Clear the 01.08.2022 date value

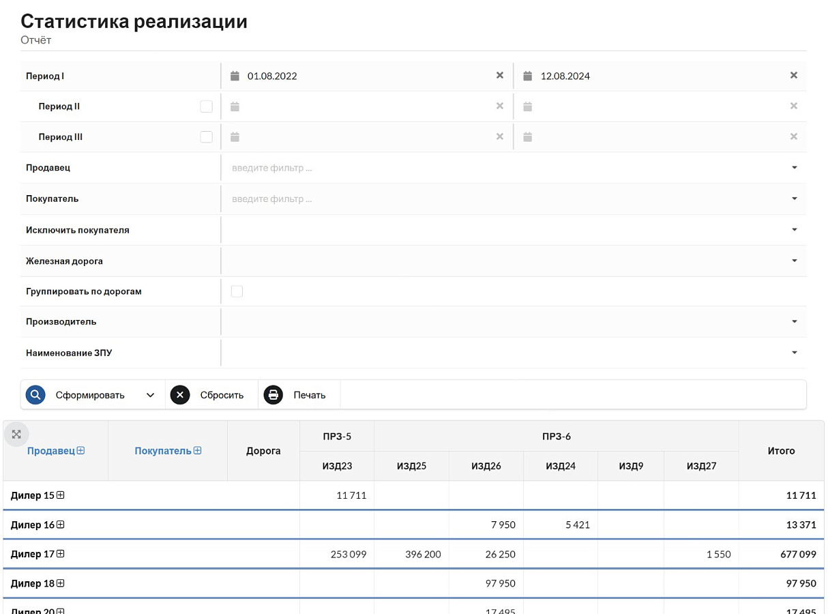[x=500, y=76]
